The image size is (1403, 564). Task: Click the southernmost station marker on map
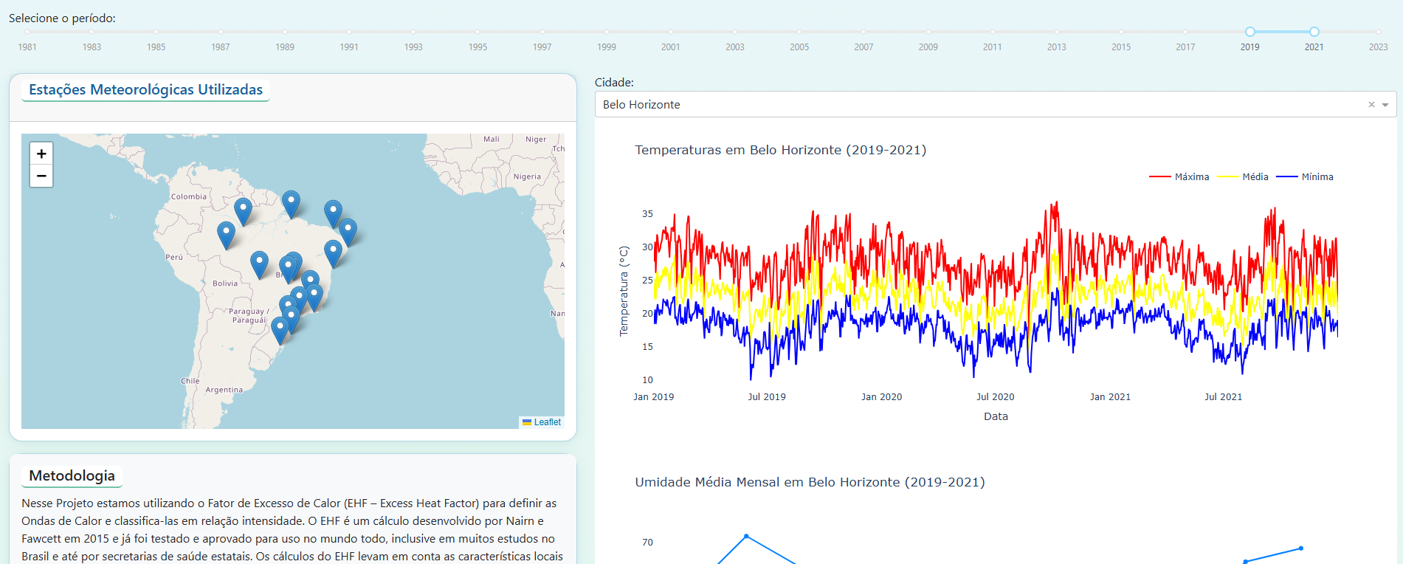tap(280, 329)
